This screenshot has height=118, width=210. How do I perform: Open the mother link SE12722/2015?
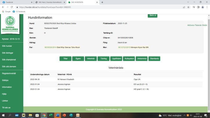(124, 47)
